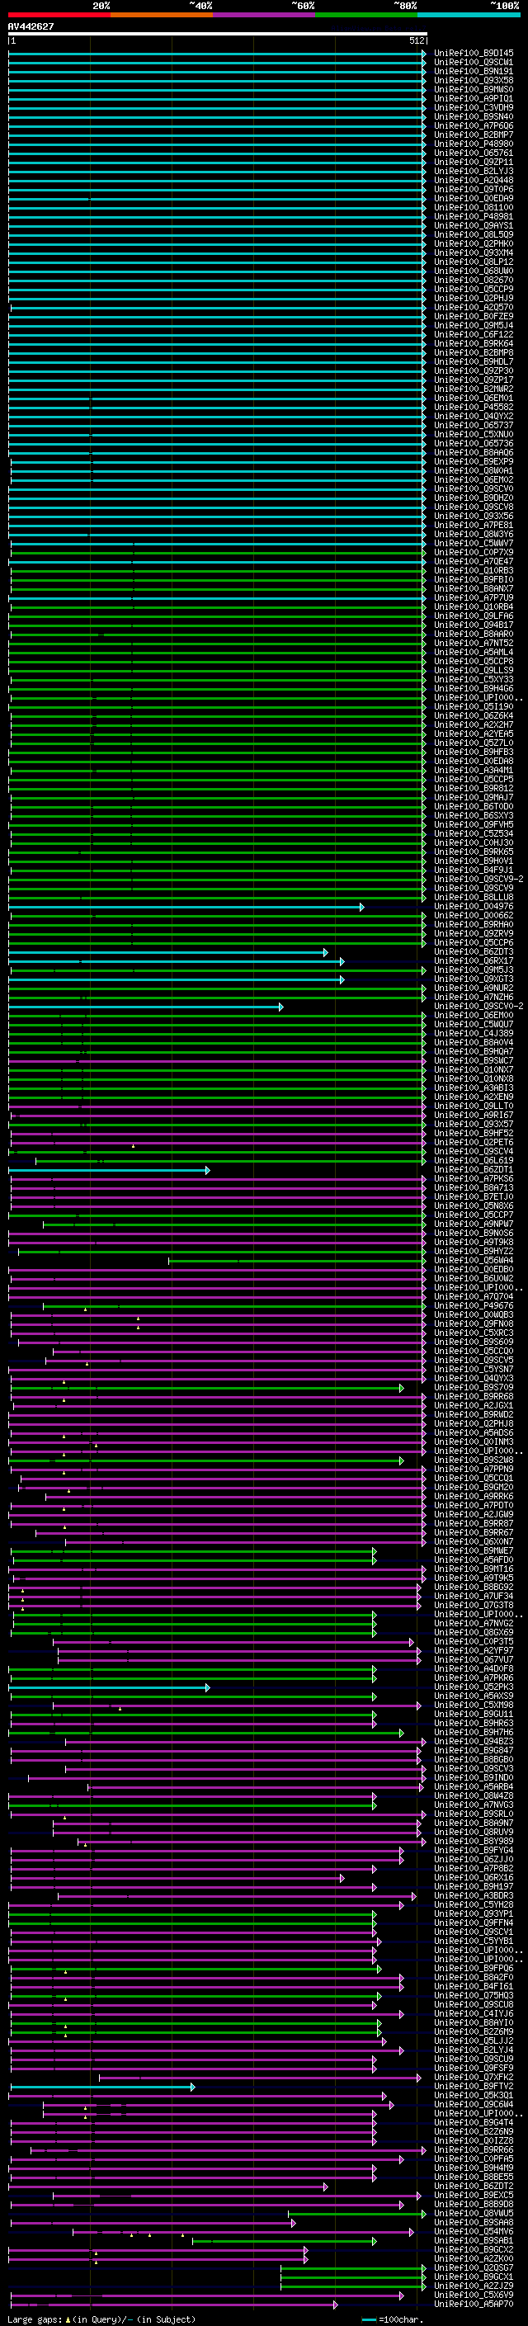Click the UniRef100_Q9C6W4 label
The height and width of the screenshot is (2326, 528).
pyautogui.click(x=474, y=2104)
